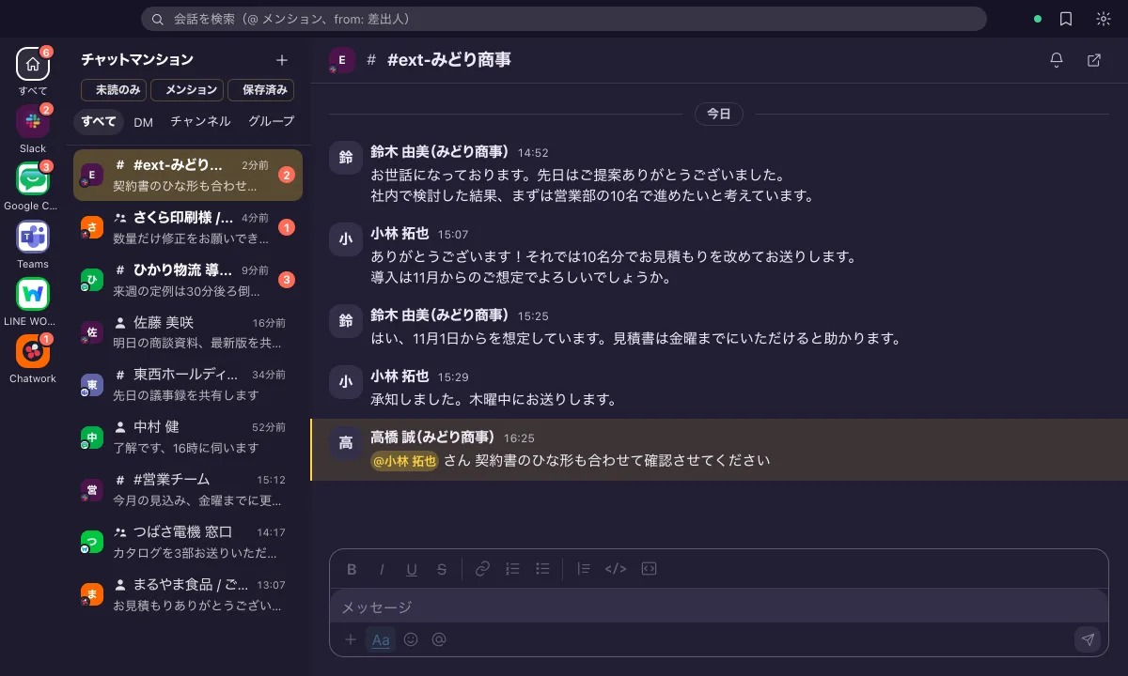Click 高橋 誠's avatar on 16:25 message
This screenshot has width=1128, height=676.
click(346, 443)
